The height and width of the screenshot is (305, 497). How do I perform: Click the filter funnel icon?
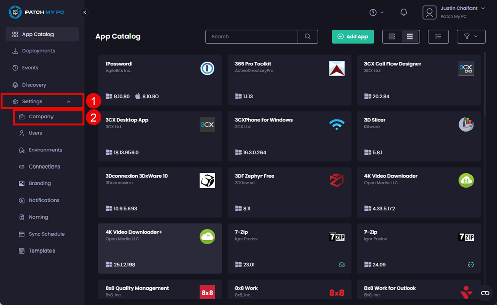point(467,37)
